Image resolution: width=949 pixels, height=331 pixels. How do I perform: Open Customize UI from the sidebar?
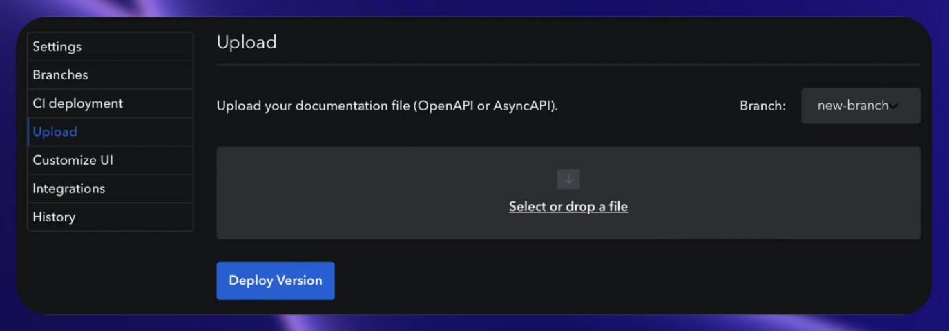111,160
